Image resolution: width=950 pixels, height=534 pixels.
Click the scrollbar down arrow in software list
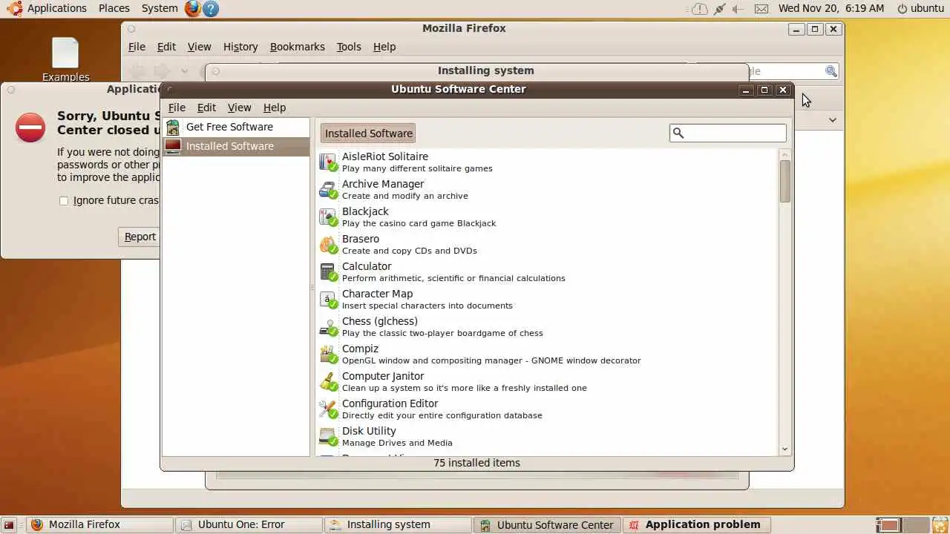tap(785, 449)
